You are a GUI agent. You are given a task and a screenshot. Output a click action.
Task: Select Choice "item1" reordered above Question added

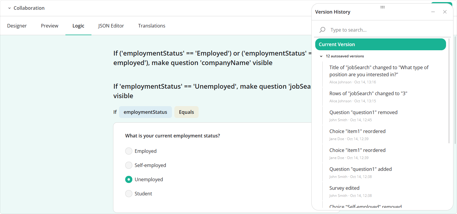click(x=384, y=154)
